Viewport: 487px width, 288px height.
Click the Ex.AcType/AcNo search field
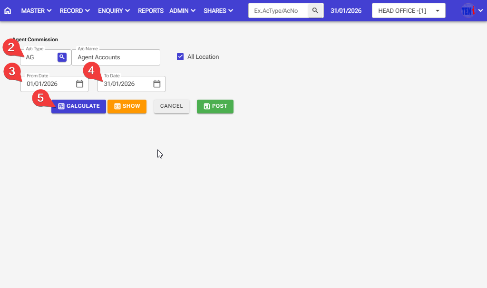click(278, 10)
